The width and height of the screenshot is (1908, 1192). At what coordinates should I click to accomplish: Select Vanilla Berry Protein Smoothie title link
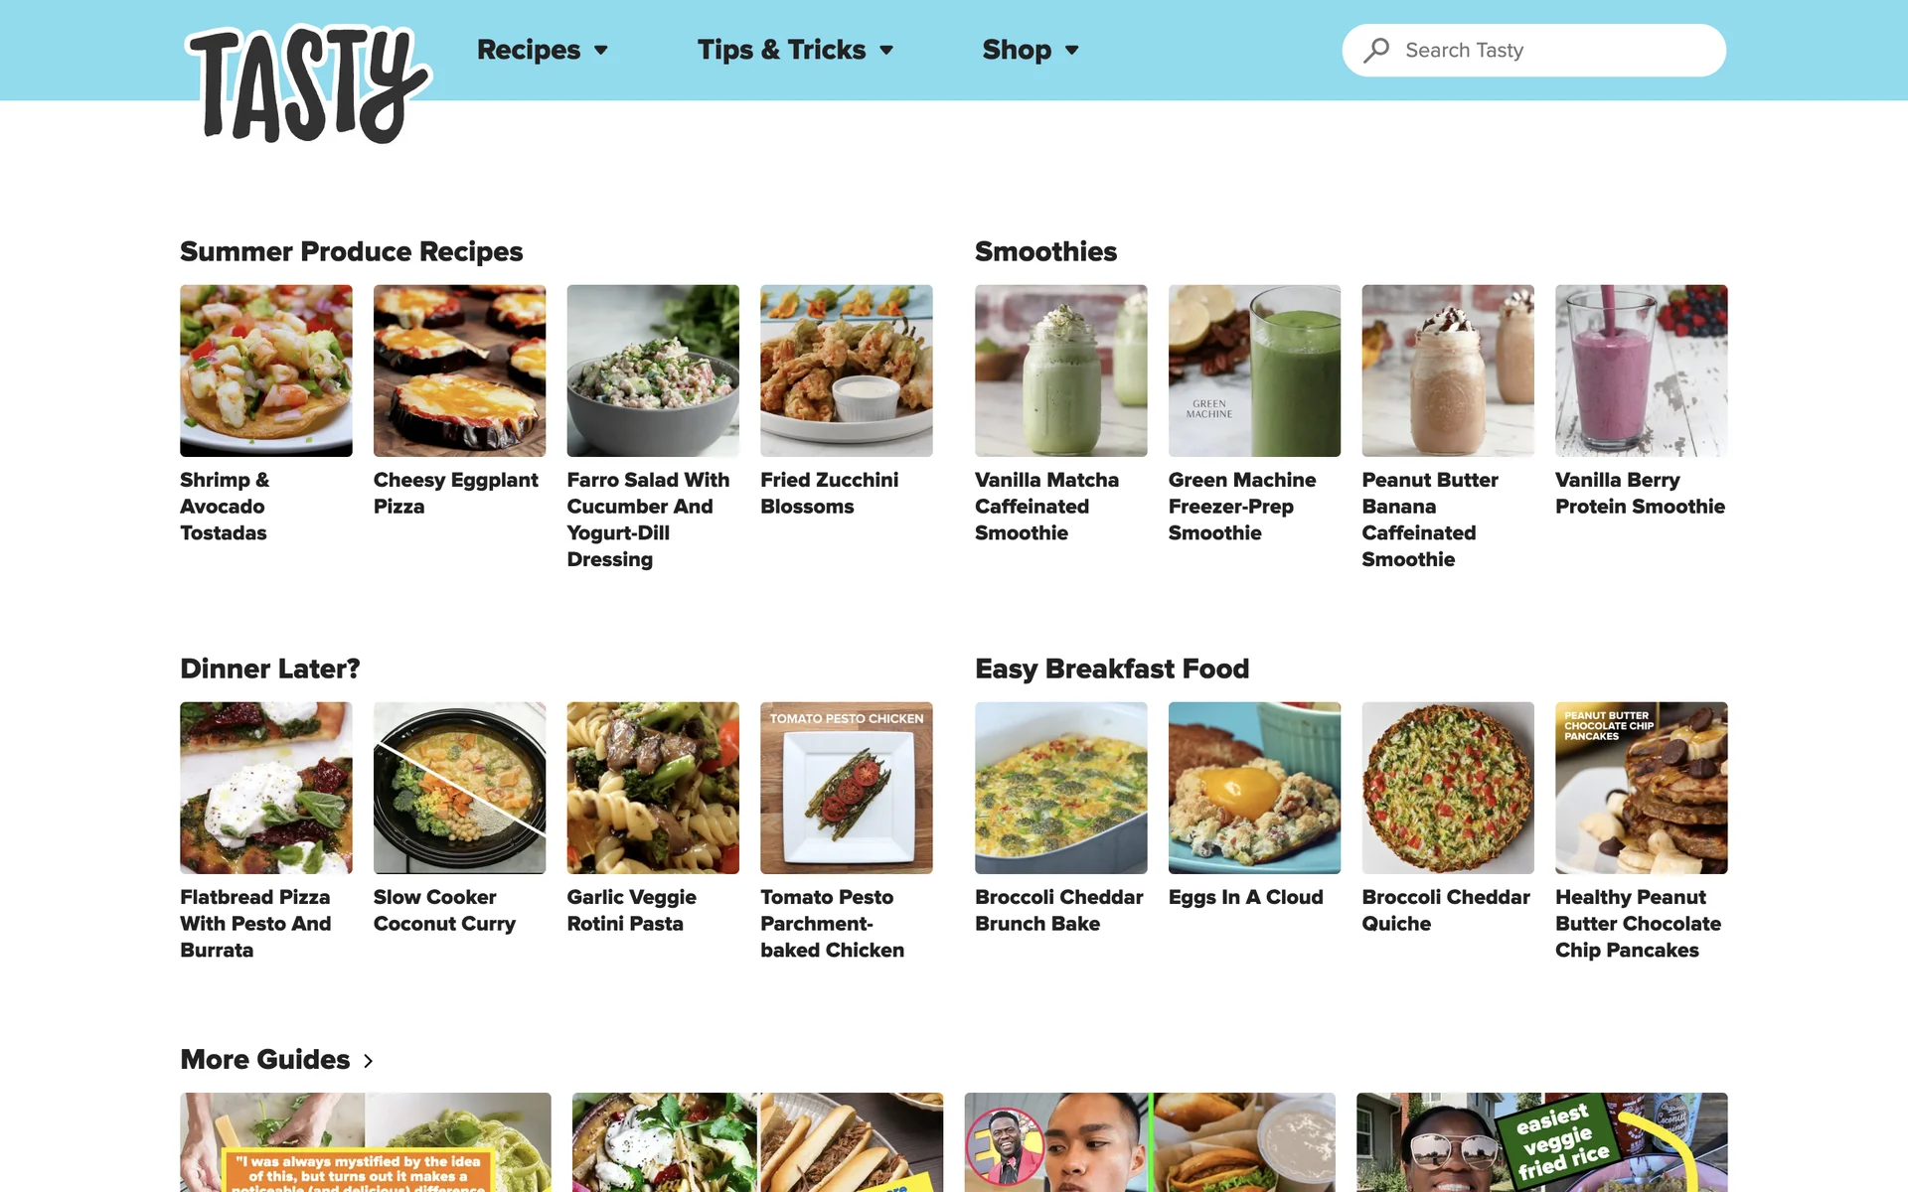point(1640,494)
